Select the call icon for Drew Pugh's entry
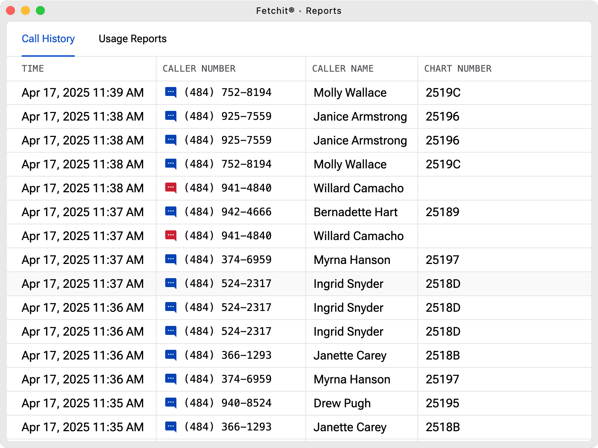598x448 pixels. (x=171, y=403)
